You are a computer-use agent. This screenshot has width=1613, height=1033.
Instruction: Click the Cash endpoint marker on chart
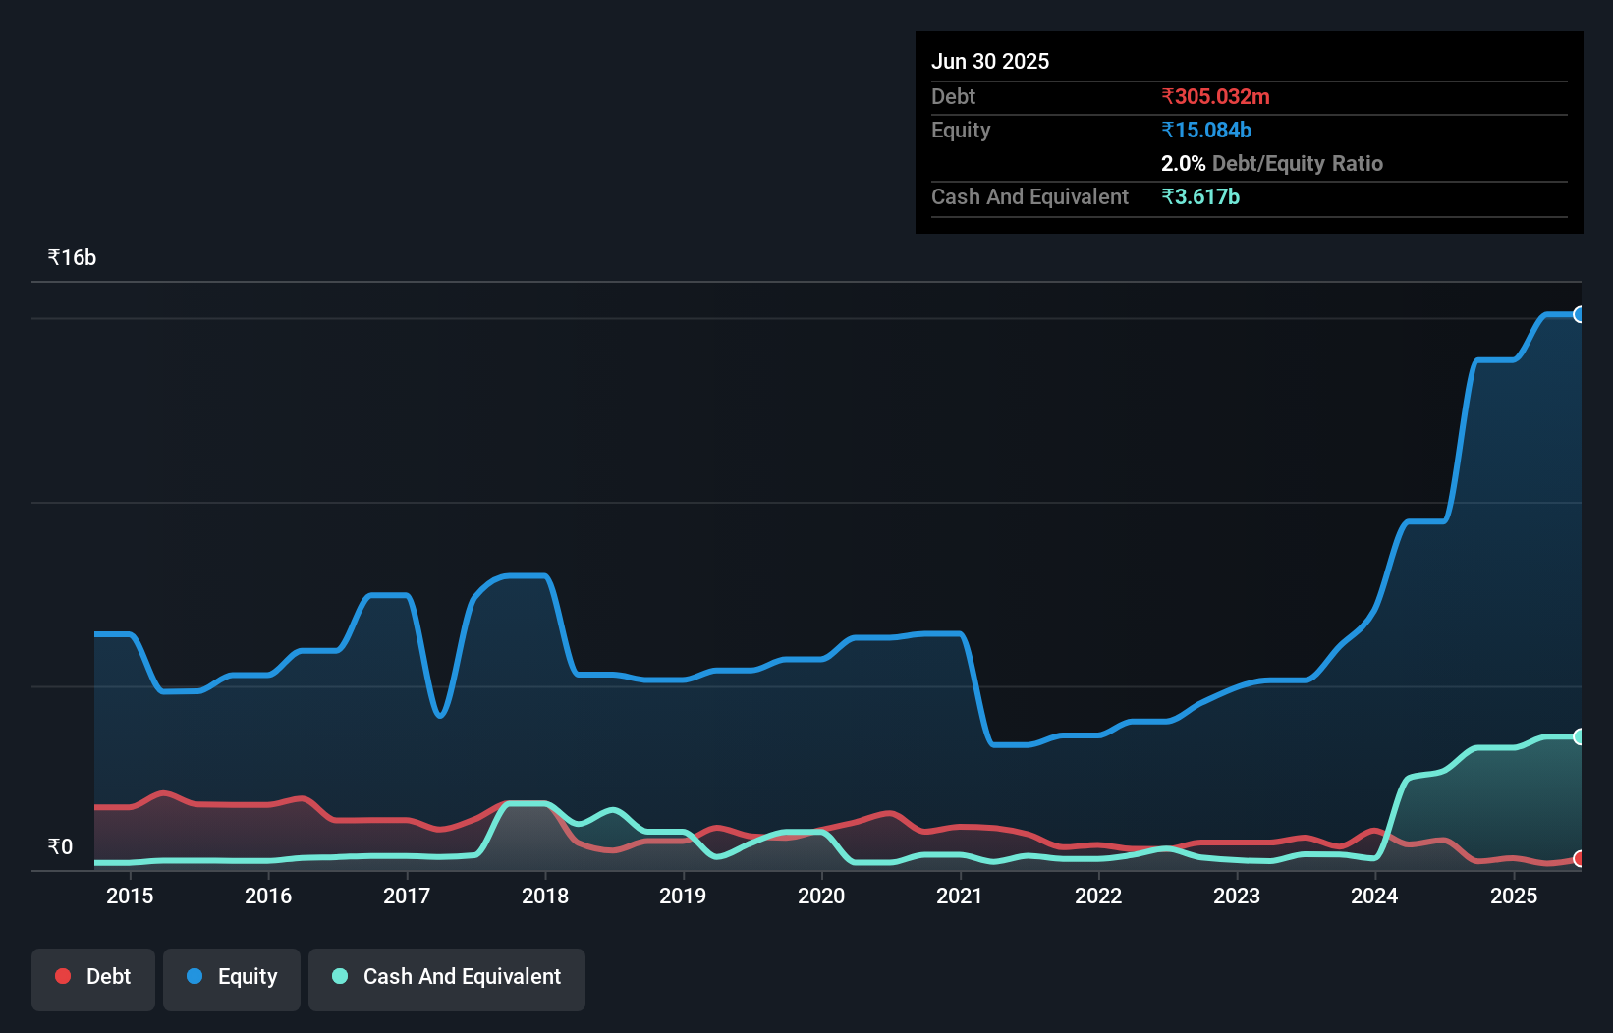tap(1580, 736)
